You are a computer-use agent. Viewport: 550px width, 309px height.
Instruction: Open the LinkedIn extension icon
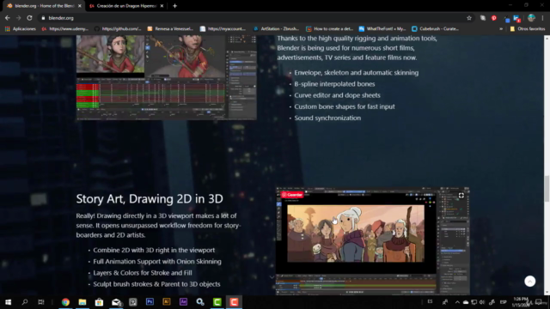pos(516,18)
